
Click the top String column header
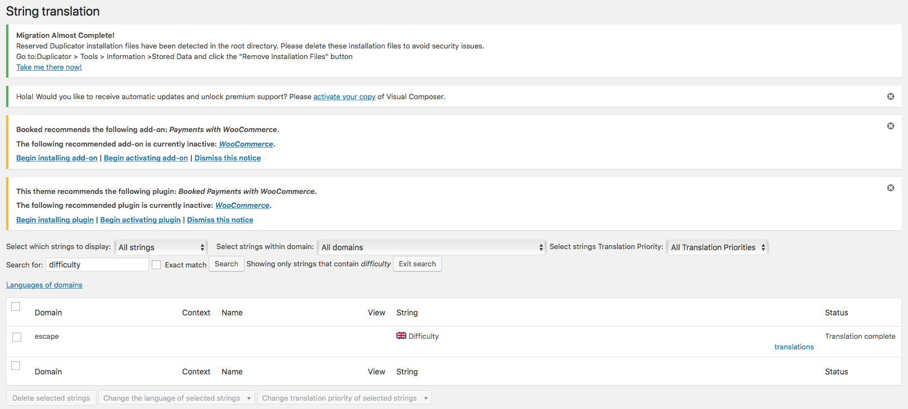407,313
